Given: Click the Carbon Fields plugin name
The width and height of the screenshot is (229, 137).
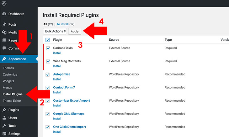Looking at the screenshot, I should [63, 48].
